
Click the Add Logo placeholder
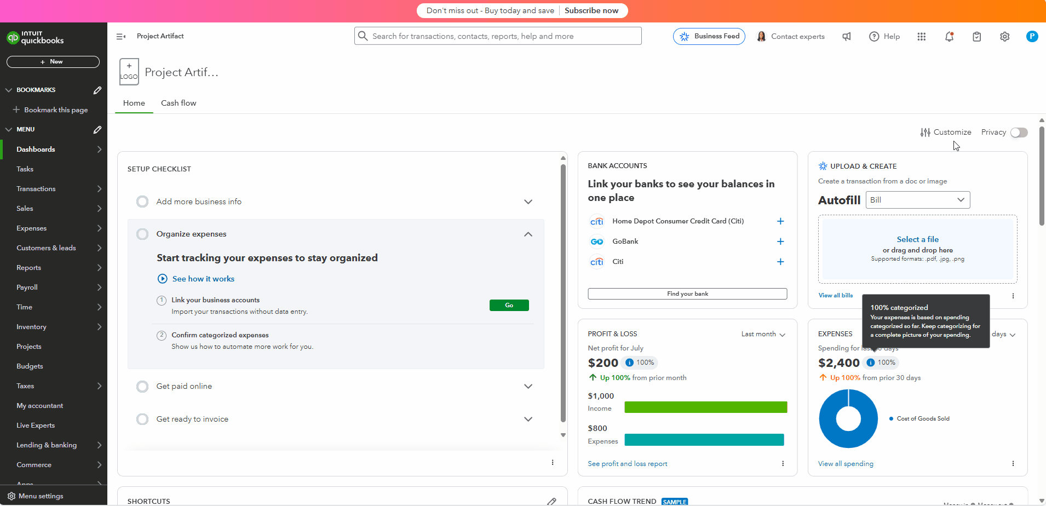click(x=129, y=72)
